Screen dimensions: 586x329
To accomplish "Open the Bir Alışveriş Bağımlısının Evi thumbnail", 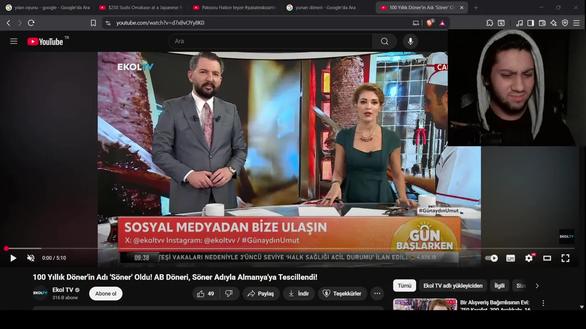I will click(x=425, y=304).
